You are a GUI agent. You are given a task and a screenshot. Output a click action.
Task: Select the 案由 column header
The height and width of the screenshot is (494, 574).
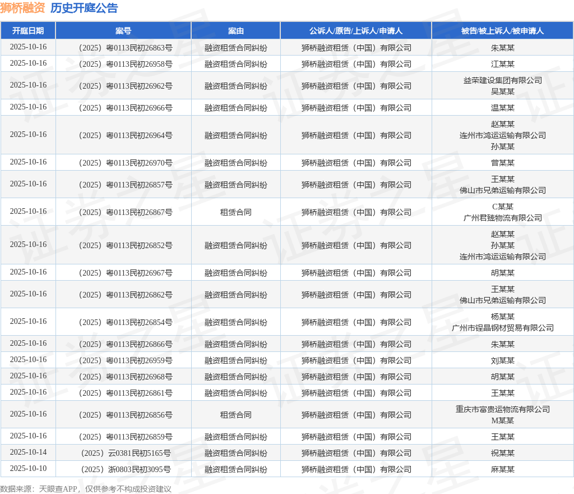pos(236,31)
